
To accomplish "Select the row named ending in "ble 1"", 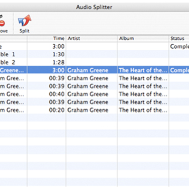I will tap(94, 54).
